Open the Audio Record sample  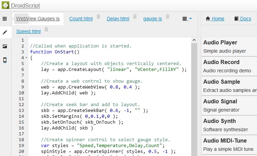pyautogui.click(x=229, y=66)
